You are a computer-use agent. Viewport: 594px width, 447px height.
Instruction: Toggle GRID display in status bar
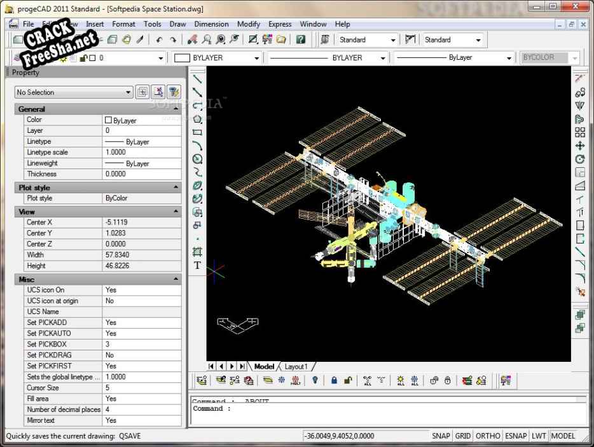click(463, 436)
